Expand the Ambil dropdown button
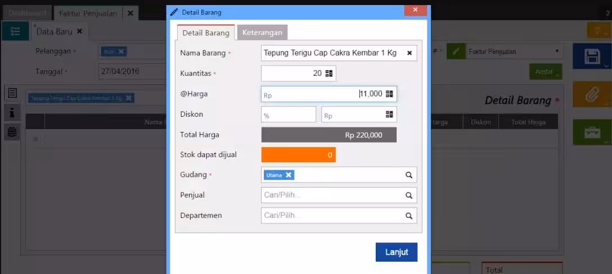 [546, 72]
